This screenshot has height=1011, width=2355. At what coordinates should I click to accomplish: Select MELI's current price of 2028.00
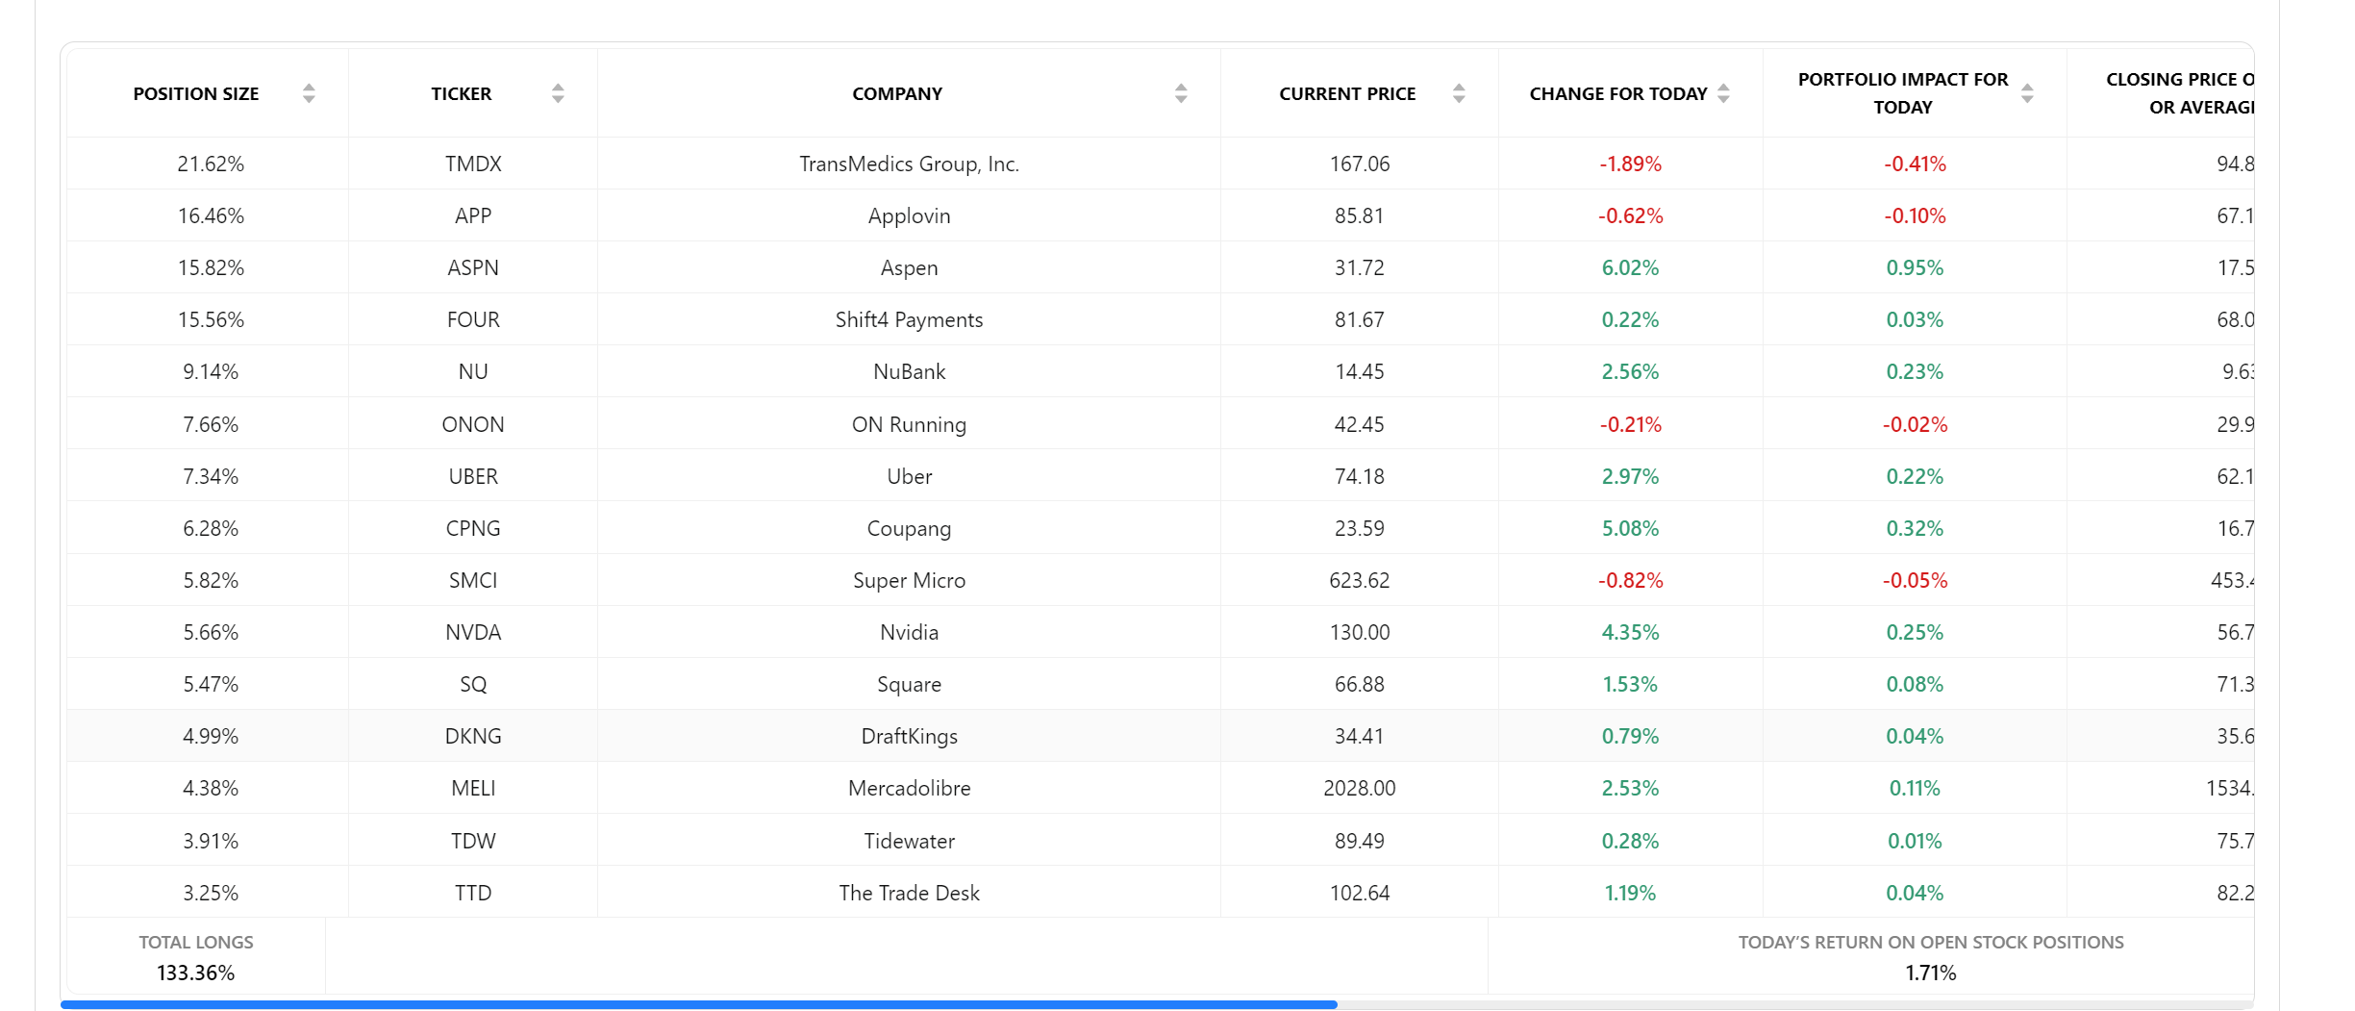1359,789
